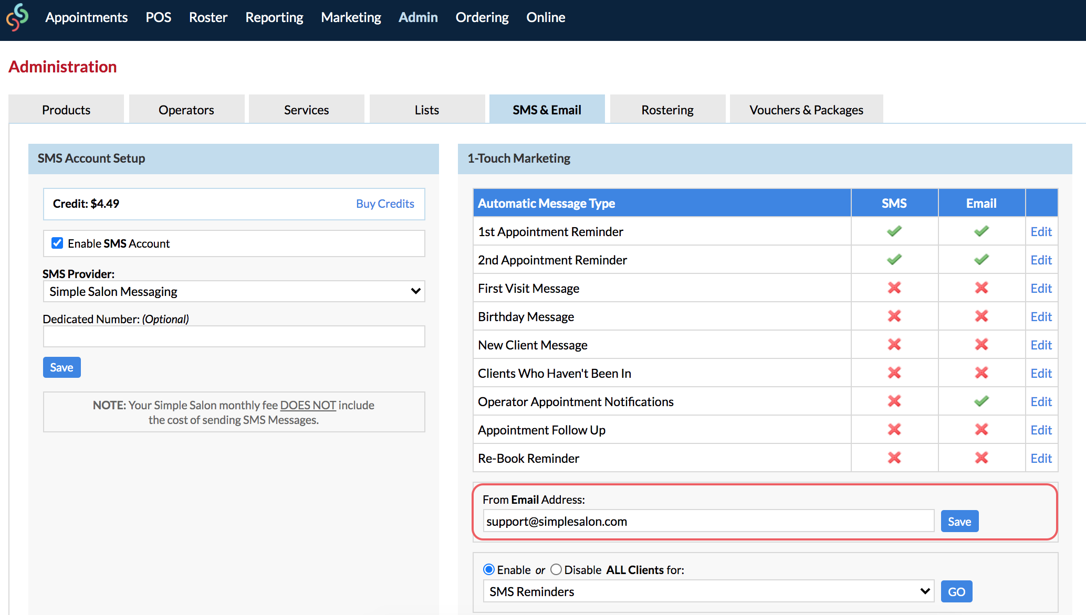Save the SMS Account Setup settings

62,367
